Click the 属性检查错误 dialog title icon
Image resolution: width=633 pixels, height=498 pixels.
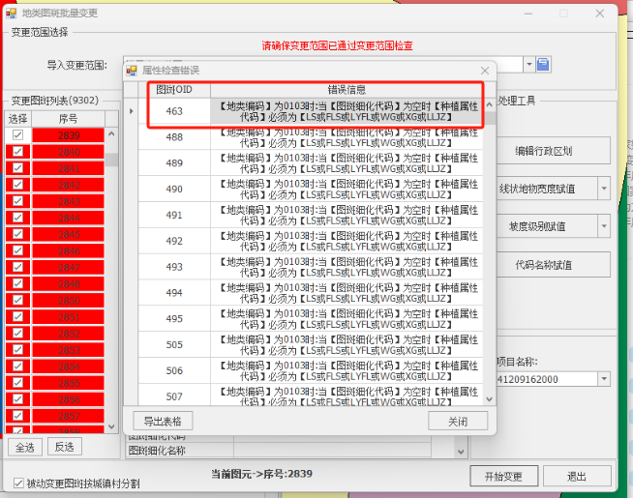133,71
